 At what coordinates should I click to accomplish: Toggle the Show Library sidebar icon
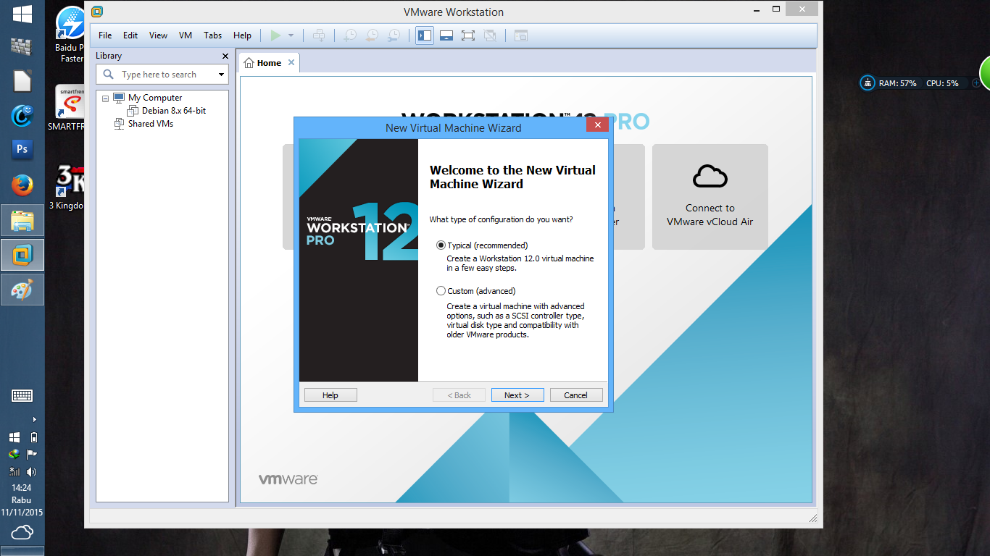(425, 35)
